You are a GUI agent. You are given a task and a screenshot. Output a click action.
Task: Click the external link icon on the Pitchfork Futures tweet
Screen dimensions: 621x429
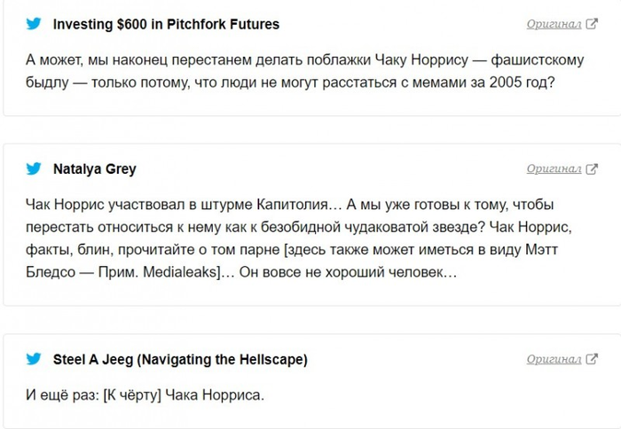[x=592, y=24]
